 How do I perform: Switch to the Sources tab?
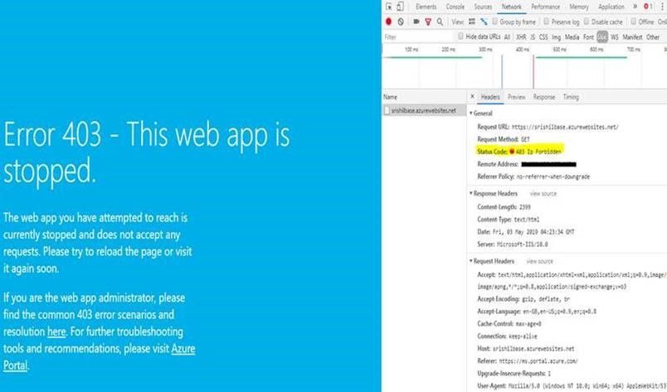483,7
